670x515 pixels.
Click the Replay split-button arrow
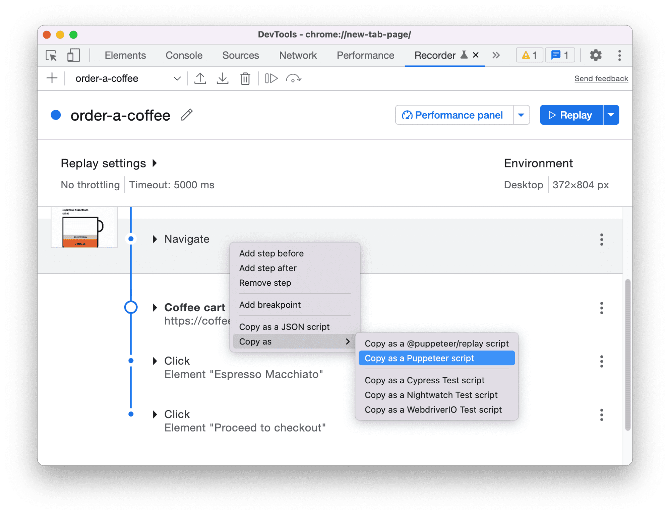pos(610,115)
